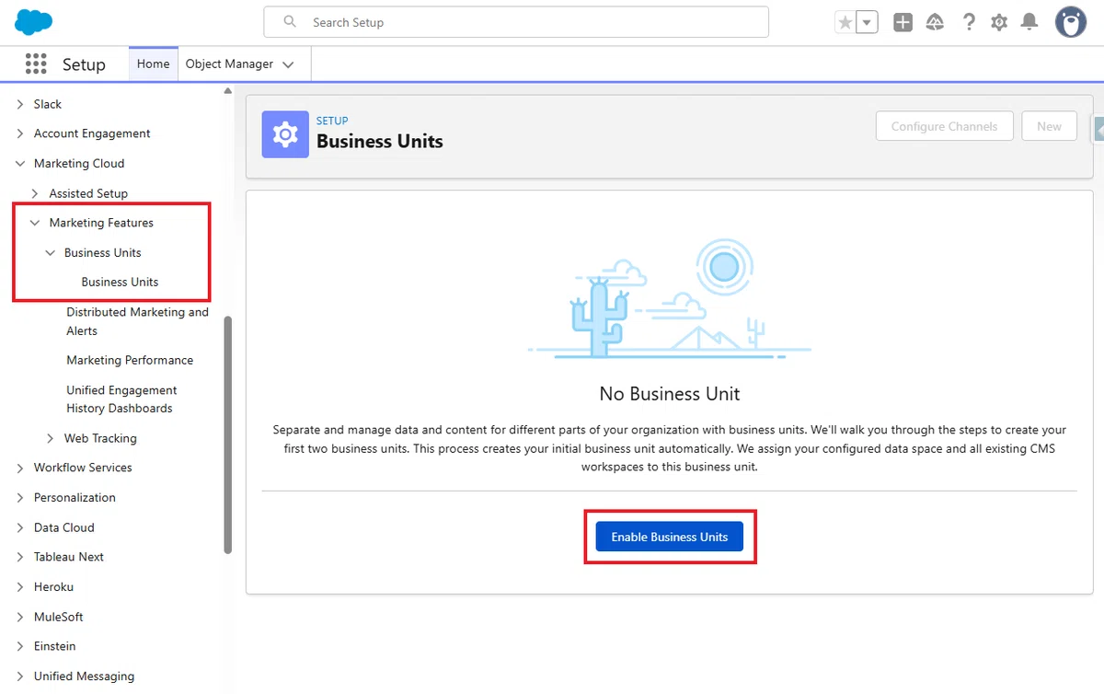Click the Enable Business Units button

click(670, 537)
